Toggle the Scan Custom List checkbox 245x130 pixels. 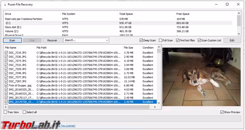(199, 40)
